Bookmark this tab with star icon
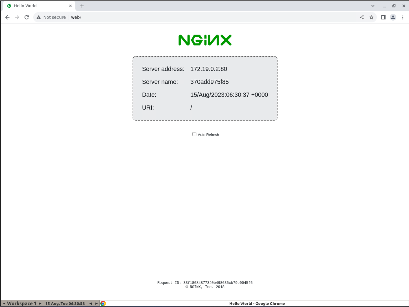Viewport: 409px width, 307px height. [372, 17]
